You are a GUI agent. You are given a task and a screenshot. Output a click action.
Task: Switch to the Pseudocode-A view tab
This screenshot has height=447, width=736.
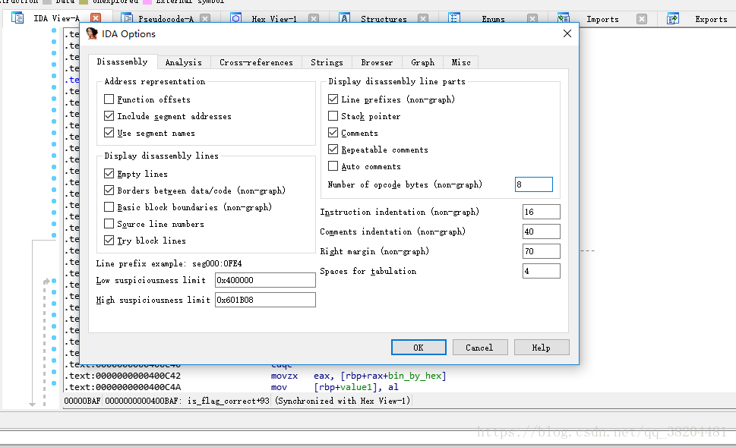pos(166,19)
